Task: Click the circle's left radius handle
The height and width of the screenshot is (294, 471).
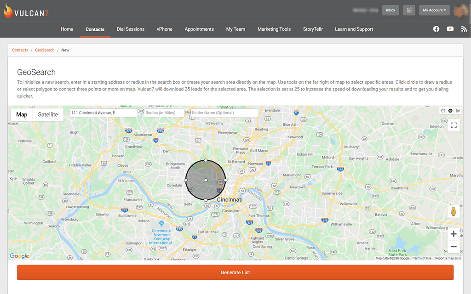Action: click(x=186, y=180)
